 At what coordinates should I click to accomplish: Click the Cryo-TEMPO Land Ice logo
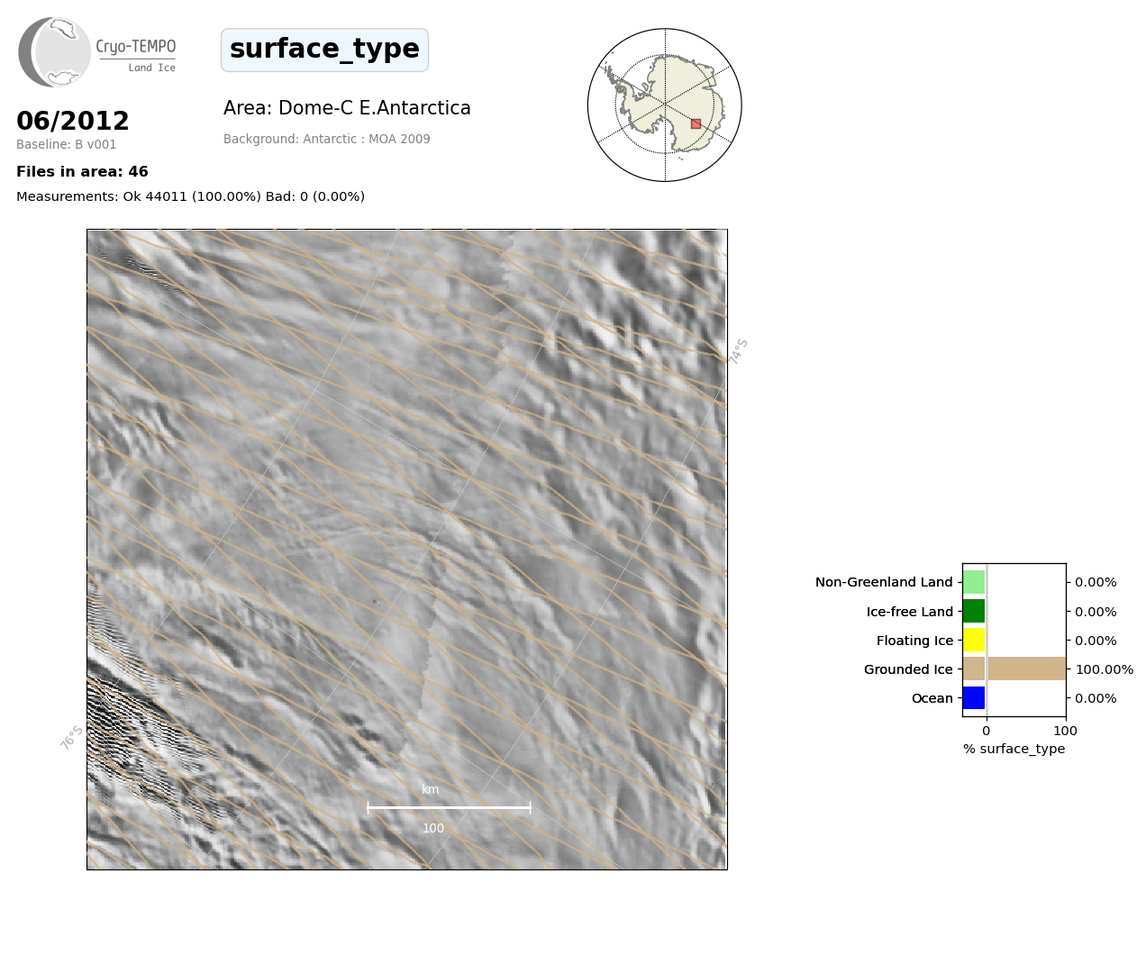96,52
